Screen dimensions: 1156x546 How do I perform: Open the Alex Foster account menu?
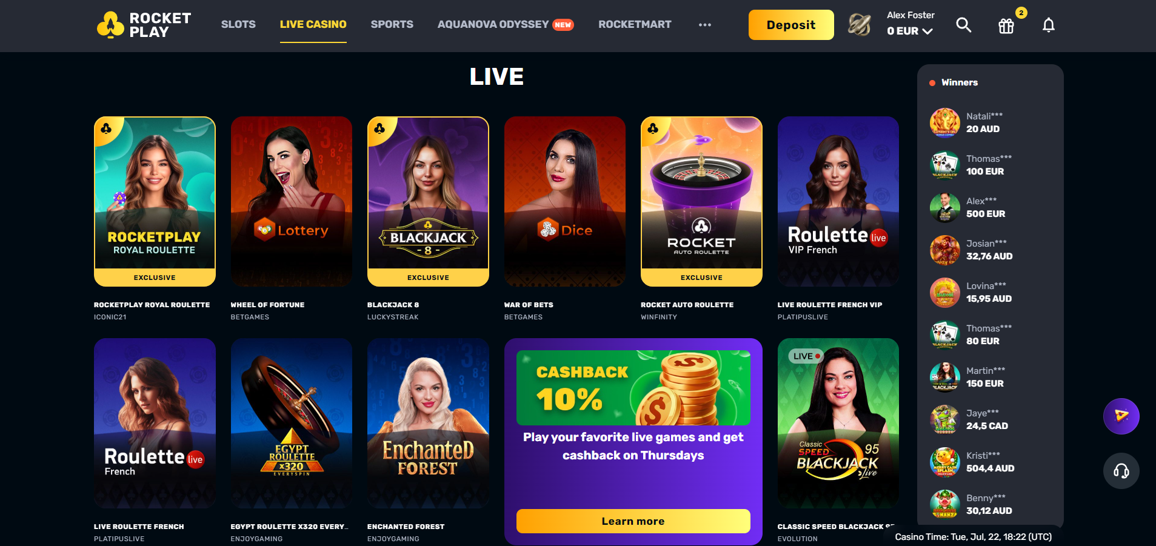tap(910, 15)
